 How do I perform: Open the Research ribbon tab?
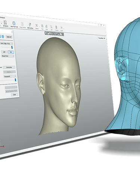coord(3,18)
